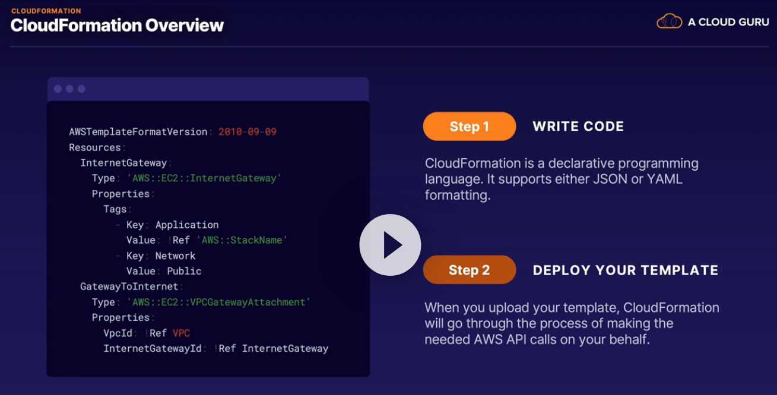Click the 2010-09-09 version value

[248, 132]
